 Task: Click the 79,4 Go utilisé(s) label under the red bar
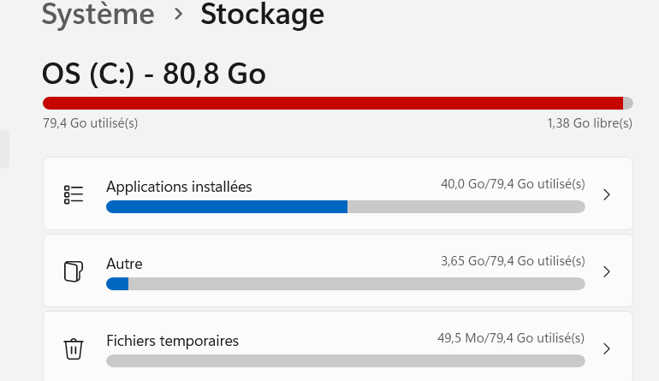click(x=90, y=123)
